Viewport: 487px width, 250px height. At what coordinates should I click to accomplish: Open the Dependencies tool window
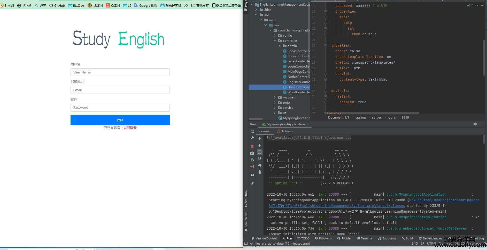click(x=430, y=238)
